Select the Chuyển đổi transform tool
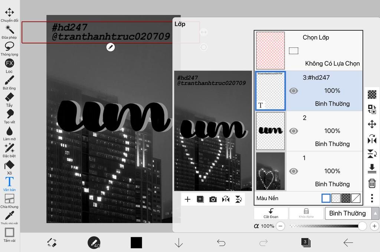Image resolution: width=380 pixels, height=252 pixels. coord(9,15)
